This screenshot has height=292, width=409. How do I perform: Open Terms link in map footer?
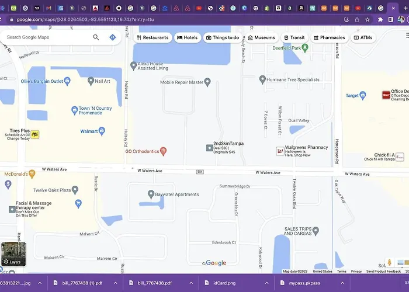(341, 272)
